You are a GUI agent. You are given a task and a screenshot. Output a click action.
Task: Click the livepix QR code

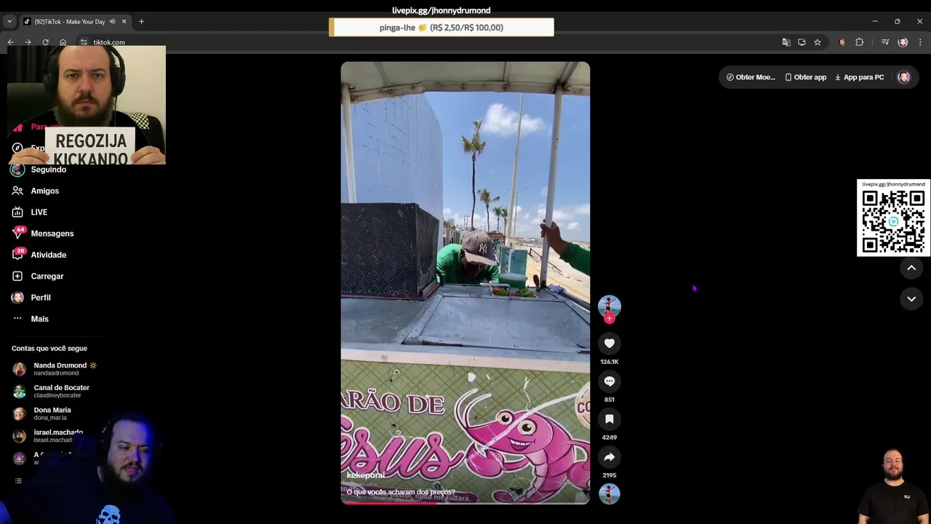(893, 221)
